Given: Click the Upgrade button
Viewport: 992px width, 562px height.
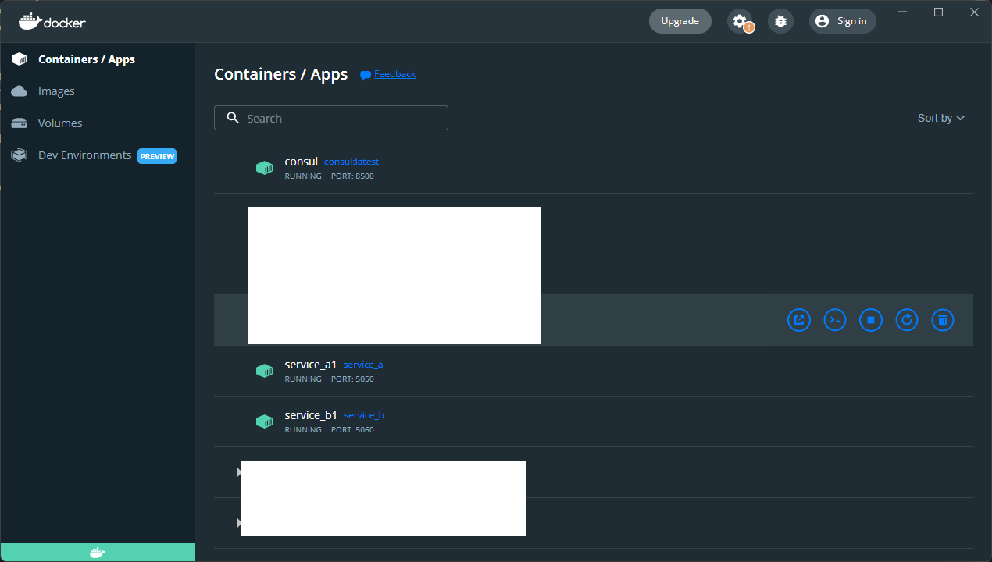Looking at the screenshot, I should 680,21.
